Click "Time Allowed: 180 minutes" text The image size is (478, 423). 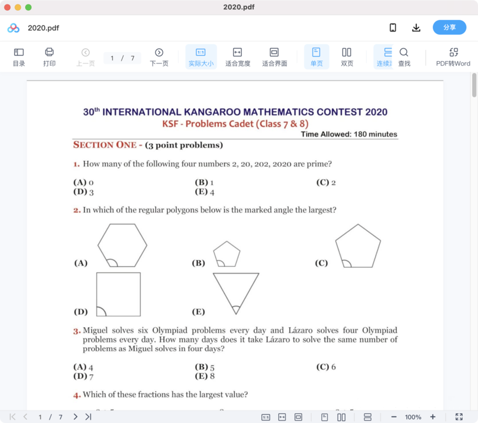pos(349,134)
